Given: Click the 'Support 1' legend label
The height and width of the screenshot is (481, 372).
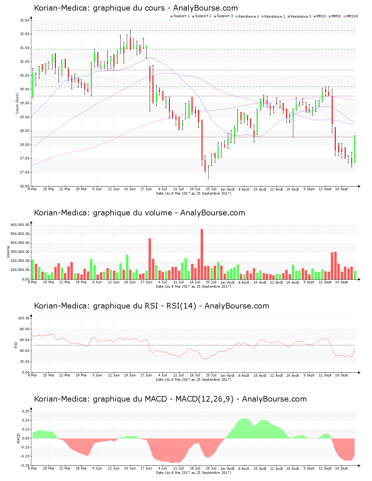Looking at the screenshot, I should (x=181, y=16).
